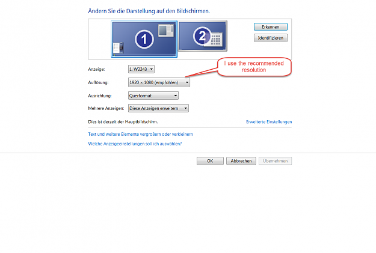The height and width of the screenshot is (253, 376).
Task: Click the Identifizieren button
Action: [271, 38]
